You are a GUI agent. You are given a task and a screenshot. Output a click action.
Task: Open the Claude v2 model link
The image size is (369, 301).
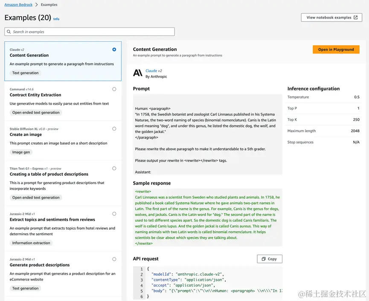tap(154, 70)
